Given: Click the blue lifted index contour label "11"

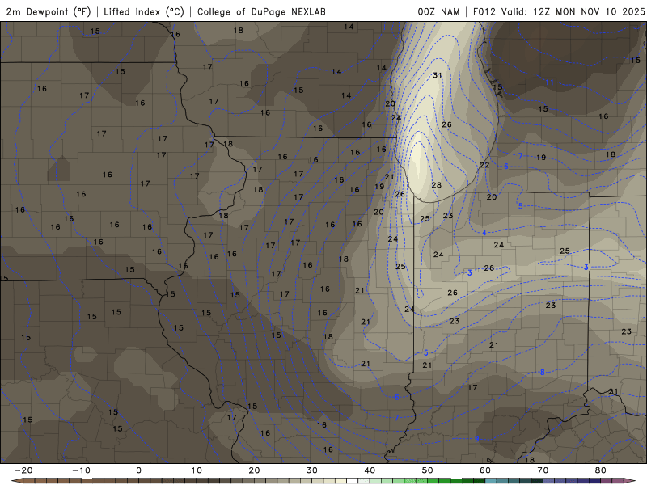Looking at the screenshot, I should [550, 82].
